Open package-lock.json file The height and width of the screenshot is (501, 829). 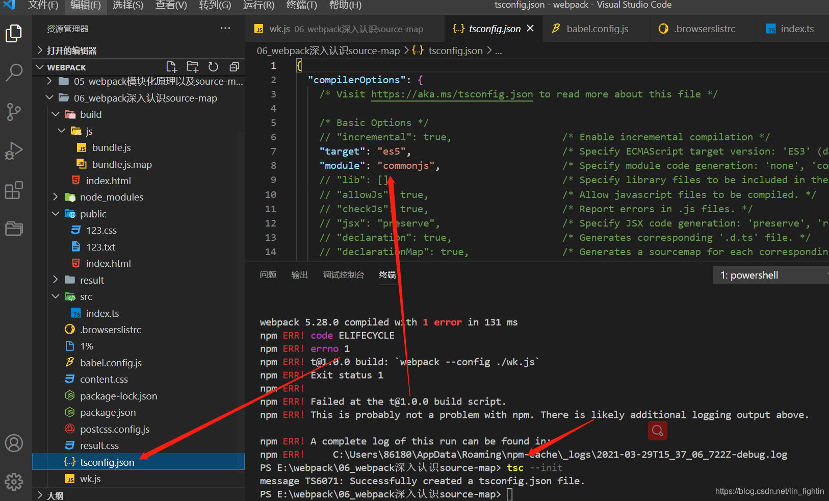(118, 396)
